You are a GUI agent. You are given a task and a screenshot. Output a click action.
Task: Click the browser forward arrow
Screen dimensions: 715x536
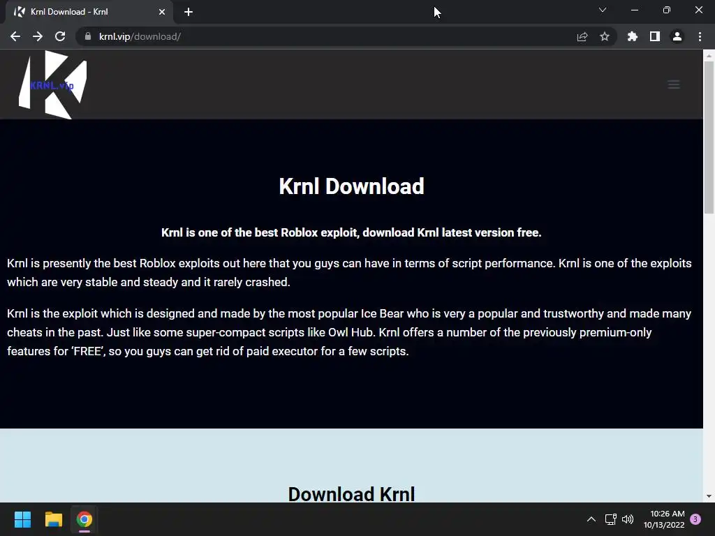[x=38, y=36]
